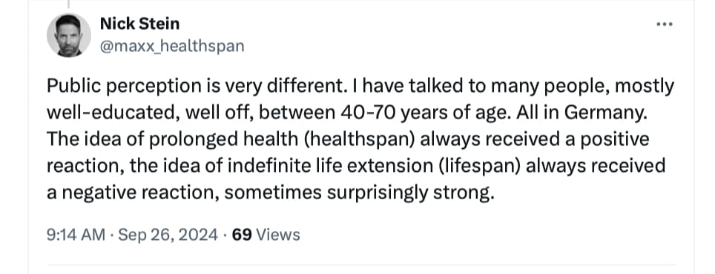View the 69 Views count
715x274 pixels.
point(266,235)
